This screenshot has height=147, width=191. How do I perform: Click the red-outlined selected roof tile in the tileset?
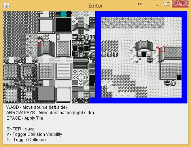point(41,43)
